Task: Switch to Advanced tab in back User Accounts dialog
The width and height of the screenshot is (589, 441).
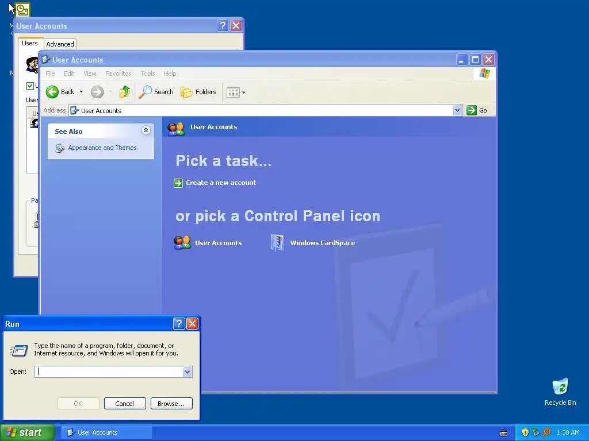Action: pos(60,44)
